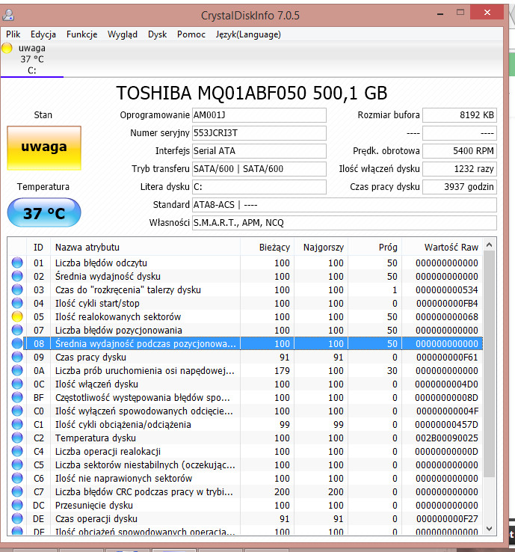The image size is (515, 552).
Task: Click the Oprogramowanie field AM001J
Action: click(x=259, y=115)
